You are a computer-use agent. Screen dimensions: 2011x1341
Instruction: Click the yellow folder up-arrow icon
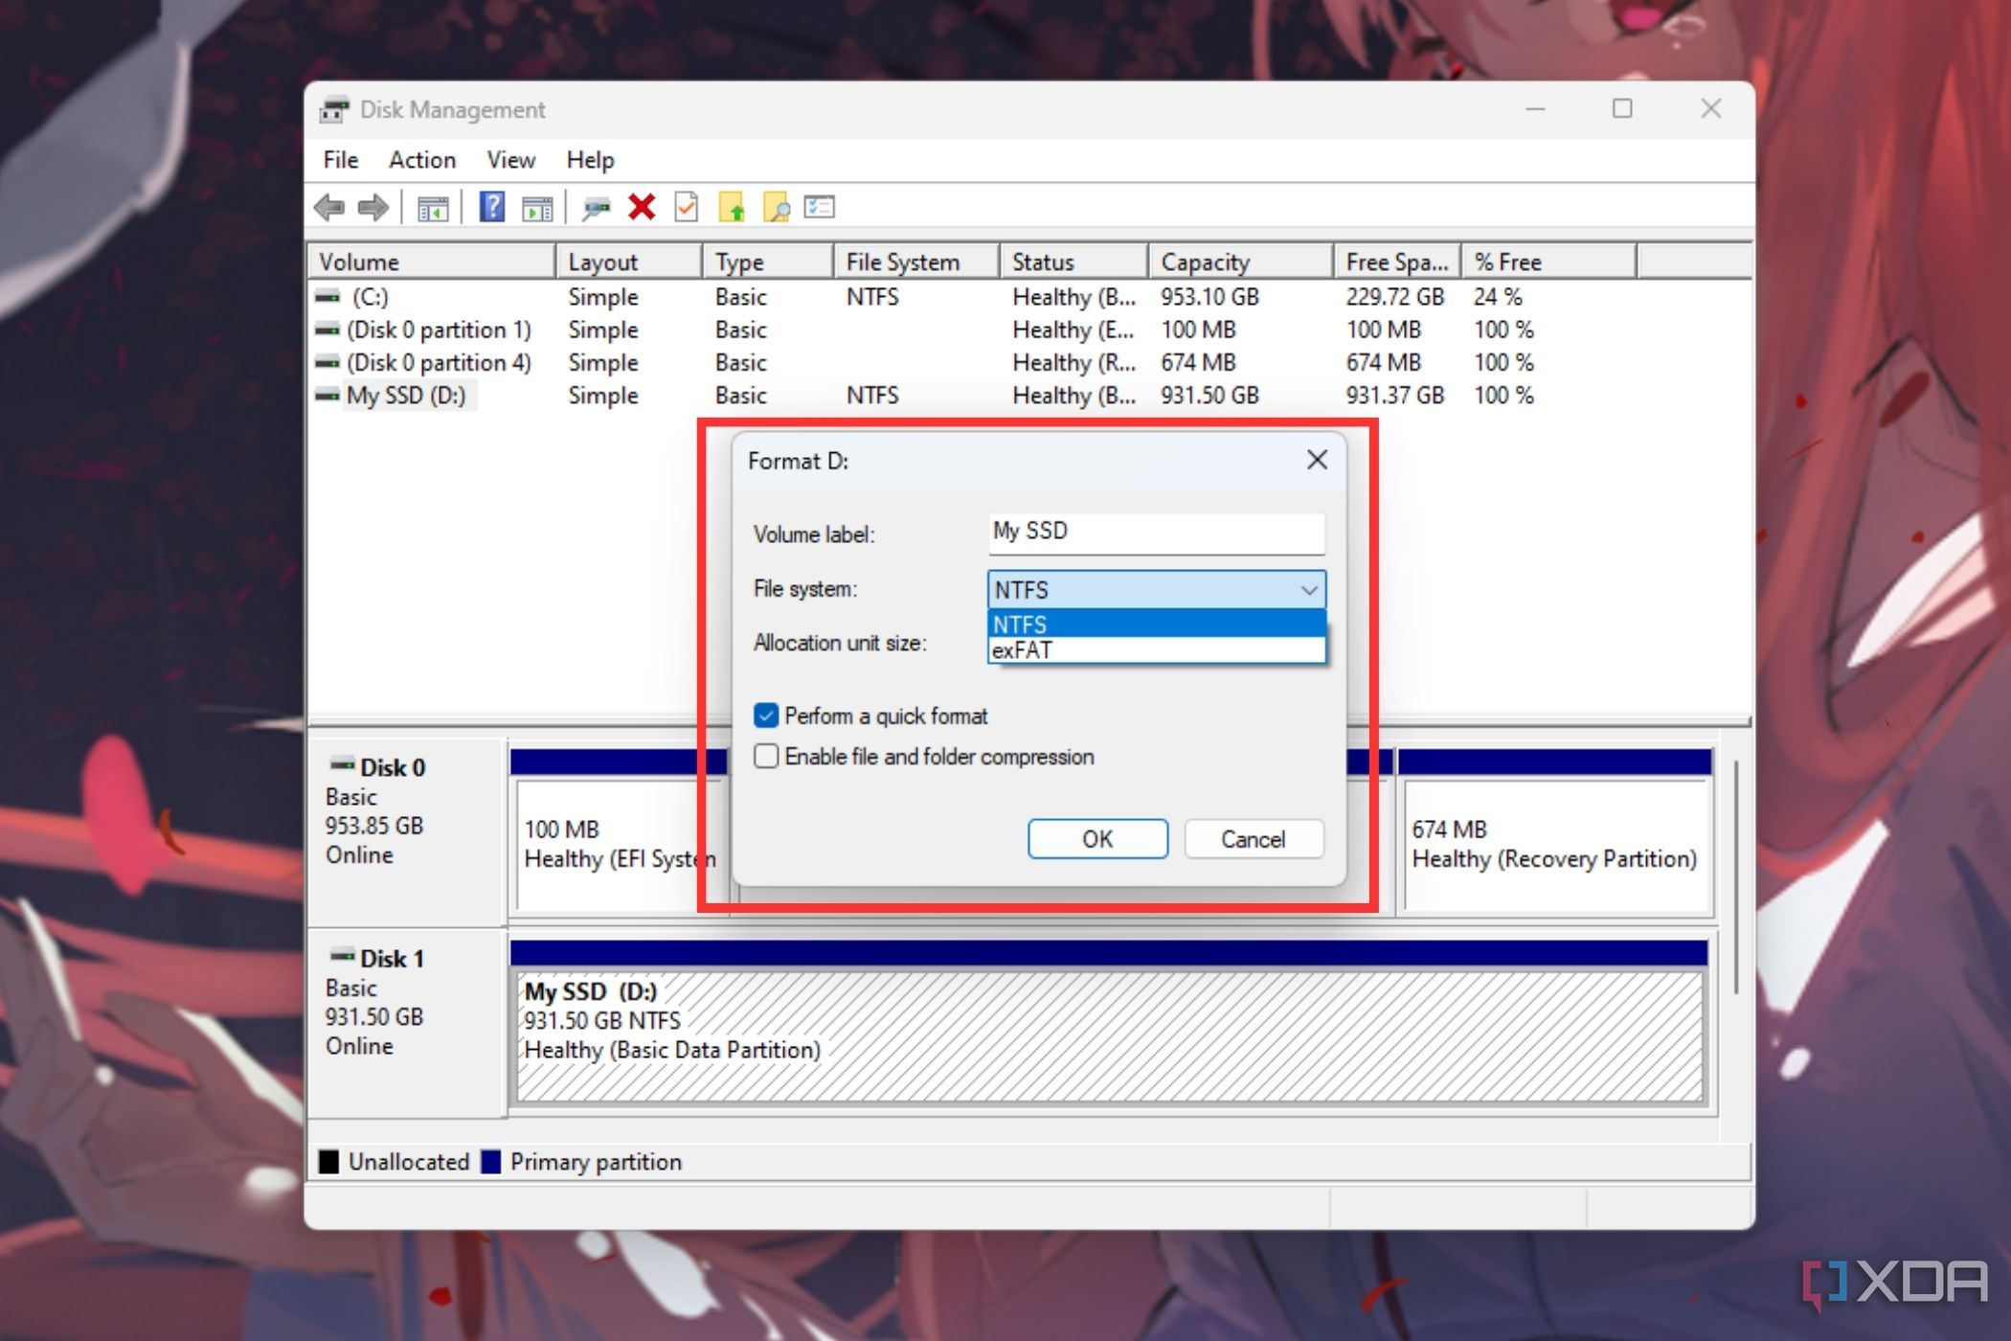732,207
